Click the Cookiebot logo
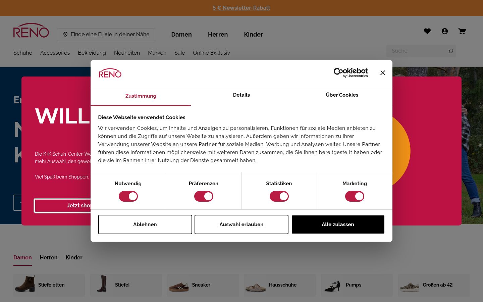The height and width of the screenshot is (302, 483). 351,73
